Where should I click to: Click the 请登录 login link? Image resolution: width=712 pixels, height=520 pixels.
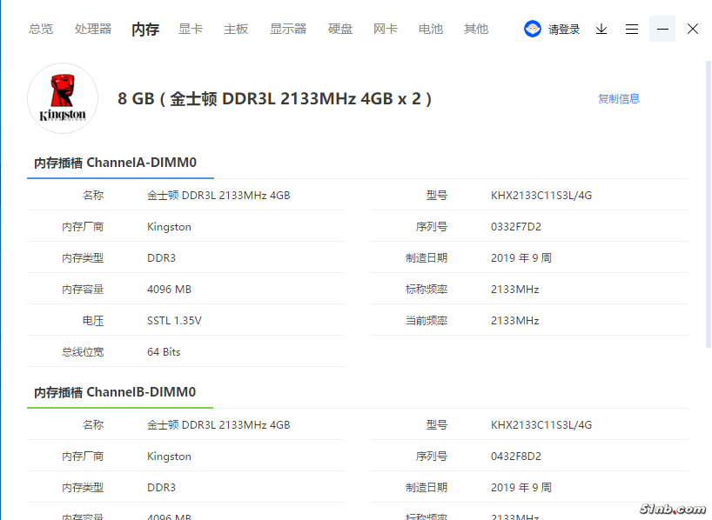564,29
